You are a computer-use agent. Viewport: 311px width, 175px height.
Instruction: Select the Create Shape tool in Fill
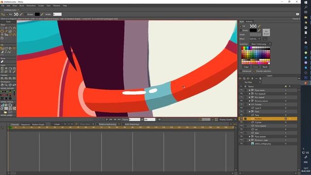pos(6,48)
